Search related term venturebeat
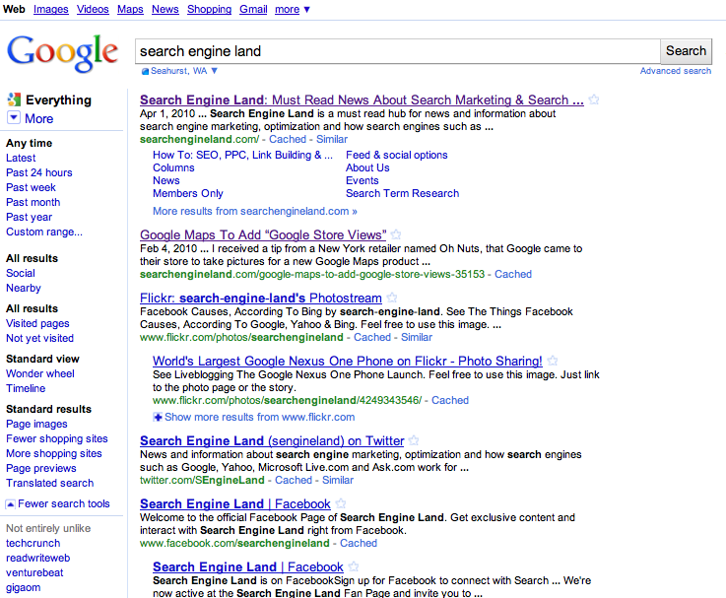The image size is (726, 598). click(x=34, y=572)
